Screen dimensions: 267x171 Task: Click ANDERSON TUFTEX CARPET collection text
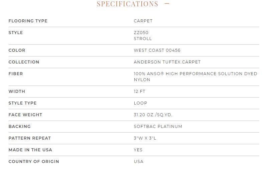pyautogui.click(x=167, y=62)
